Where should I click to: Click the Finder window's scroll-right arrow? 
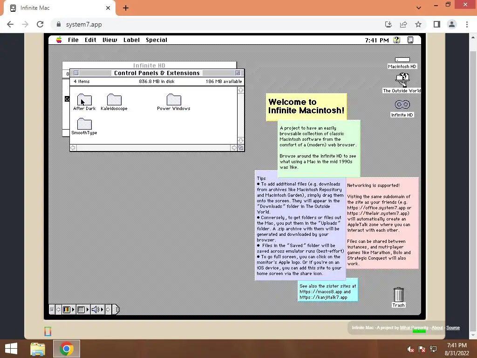pyautogui.click(x=234, y=148)
